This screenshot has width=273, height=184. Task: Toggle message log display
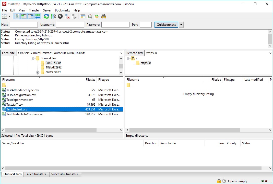tap(17, 17)
